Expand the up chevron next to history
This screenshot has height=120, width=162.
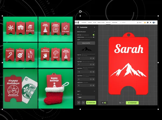(123, 103)
